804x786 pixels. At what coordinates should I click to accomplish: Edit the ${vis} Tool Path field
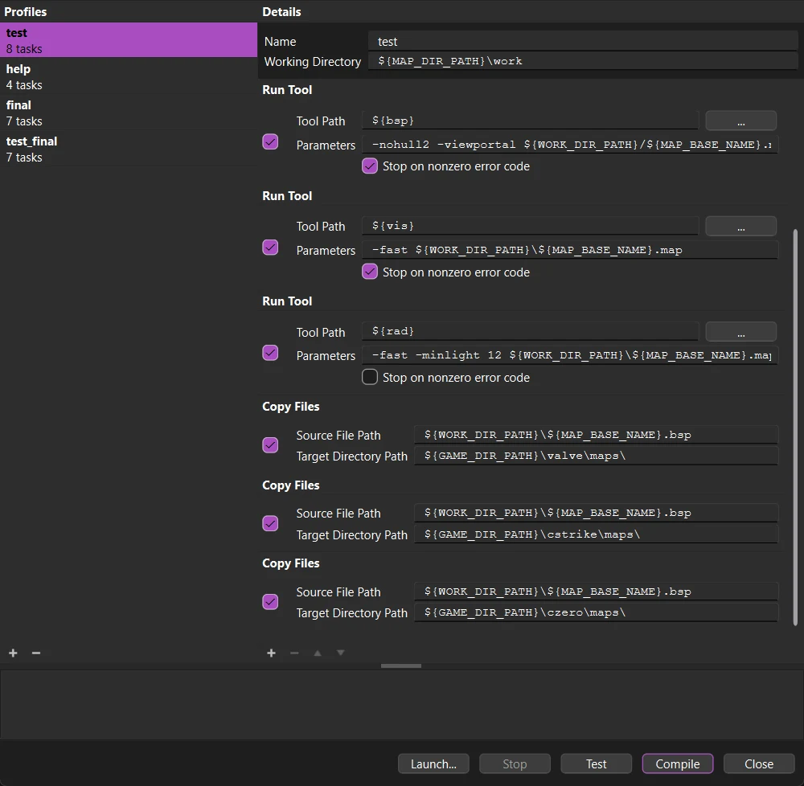(530, 226)
